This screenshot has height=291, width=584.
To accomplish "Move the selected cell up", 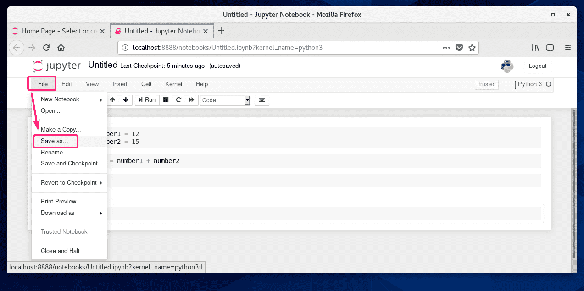I will click(113, 100).
